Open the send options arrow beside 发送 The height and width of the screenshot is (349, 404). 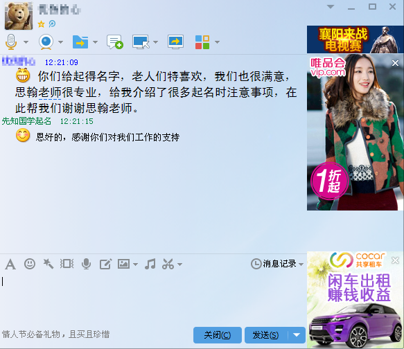[297, 335]
